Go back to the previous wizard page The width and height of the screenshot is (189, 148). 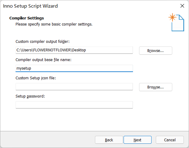109,140
